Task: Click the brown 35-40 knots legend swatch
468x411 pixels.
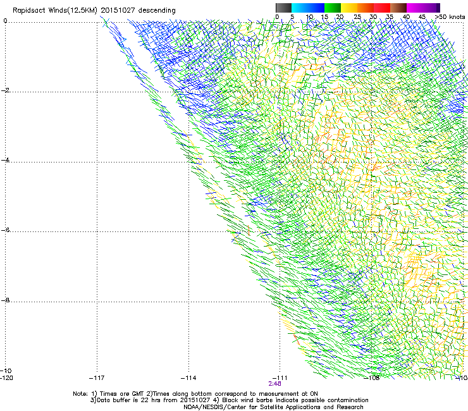Action: [x=398, y=8]
